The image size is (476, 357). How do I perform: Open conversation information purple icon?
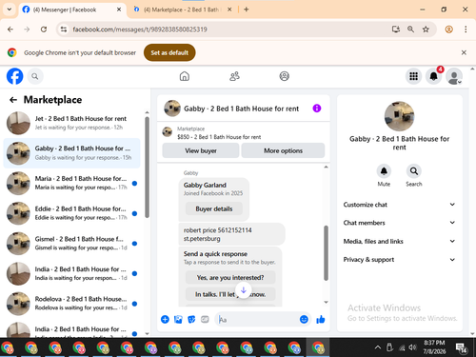(x=317, y=109)
